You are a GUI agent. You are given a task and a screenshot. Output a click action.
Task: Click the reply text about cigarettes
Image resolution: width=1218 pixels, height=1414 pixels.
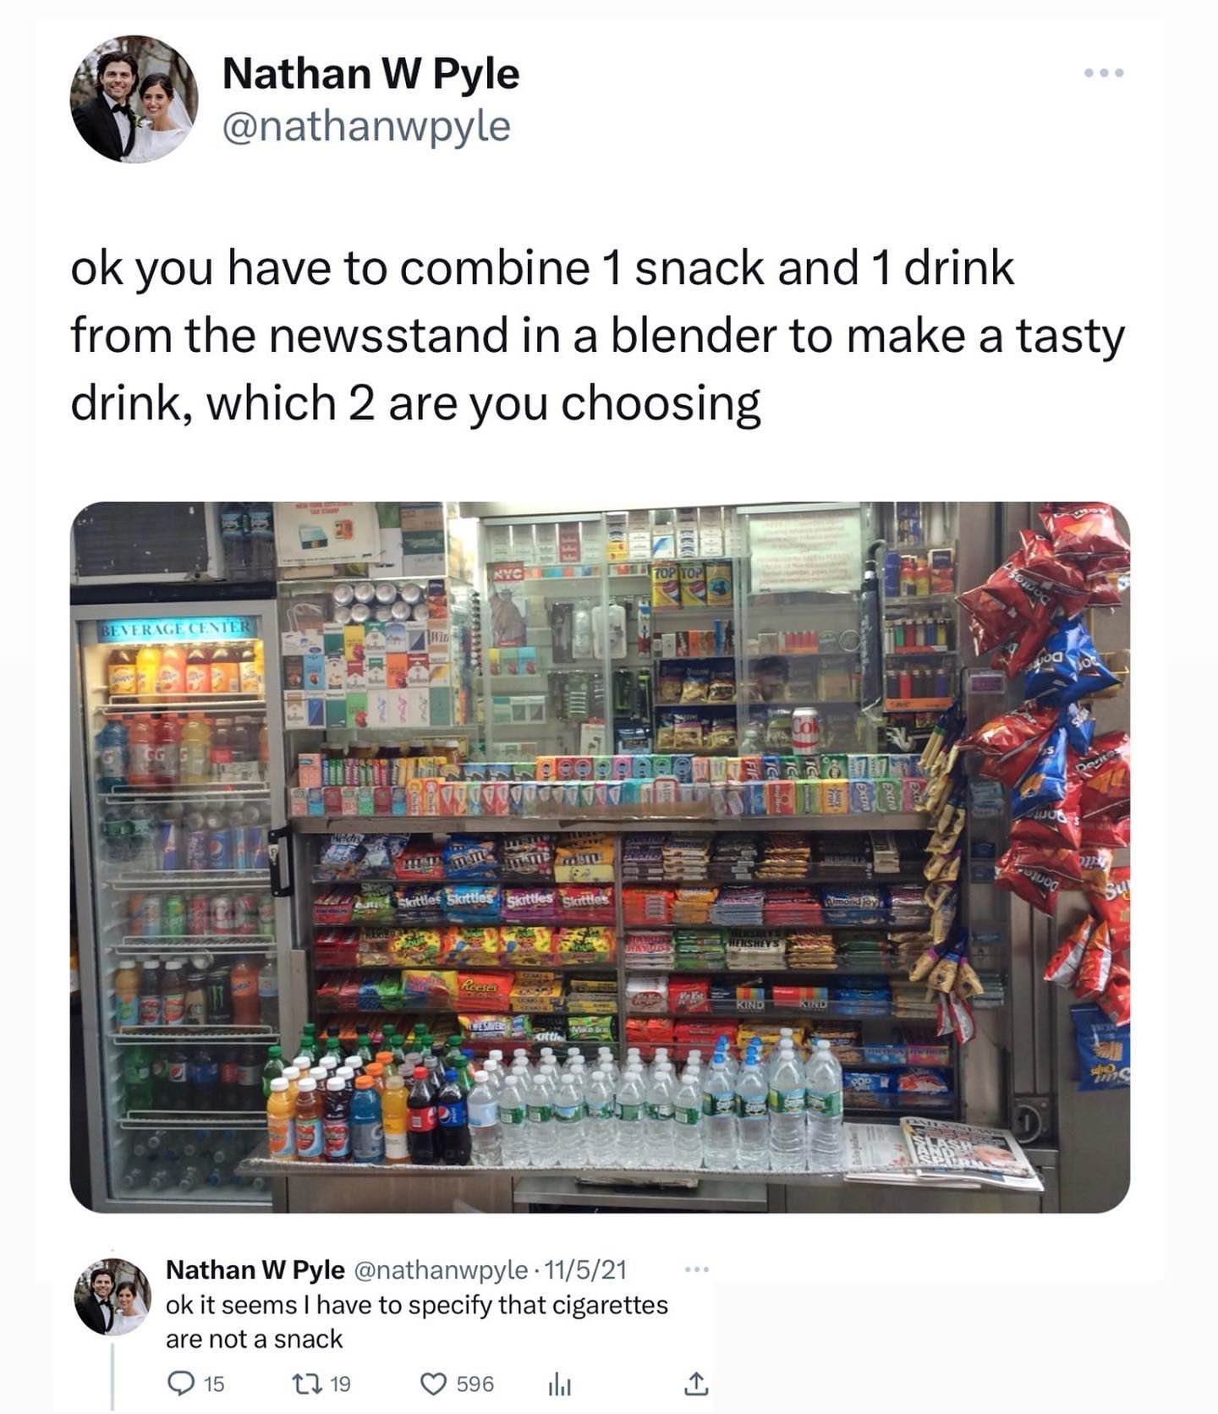(417, 1322)
